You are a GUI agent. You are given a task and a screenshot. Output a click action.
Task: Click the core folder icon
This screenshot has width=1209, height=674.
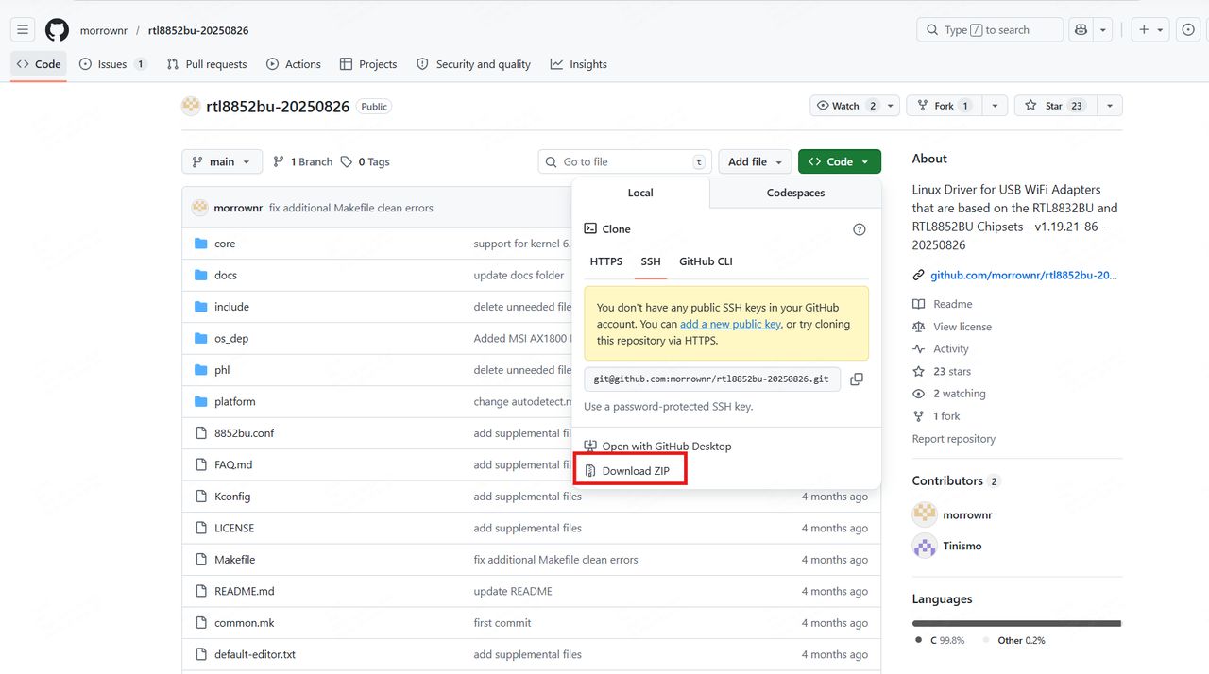coord(200,244)
